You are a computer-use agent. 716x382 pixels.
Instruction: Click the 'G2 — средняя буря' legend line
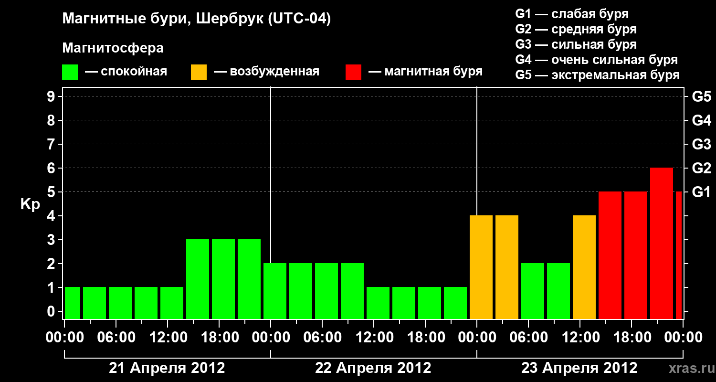[x=576, y=29]
